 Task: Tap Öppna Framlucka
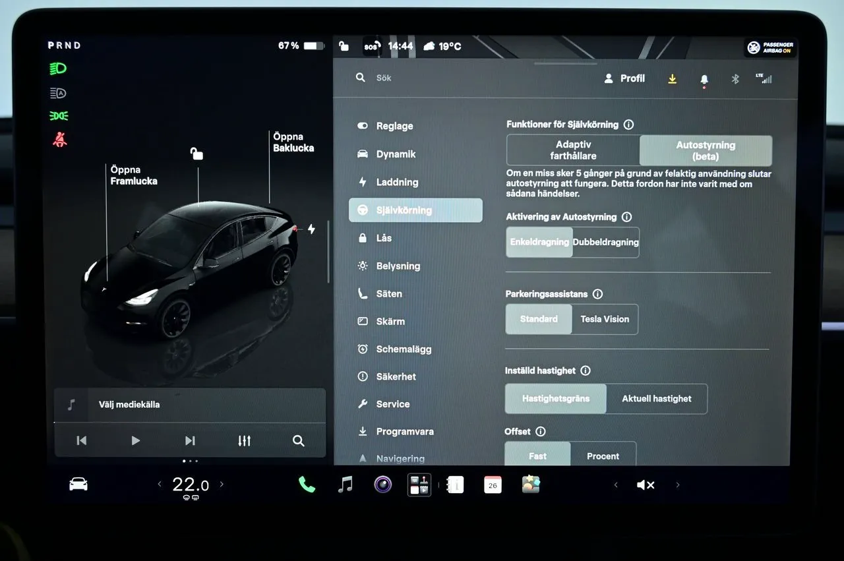pos(134,175)
